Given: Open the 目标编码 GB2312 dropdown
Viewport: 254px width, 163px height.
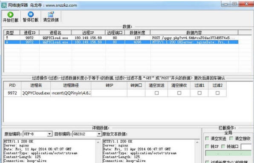Looking at the screenshot, I should [99, 134].
